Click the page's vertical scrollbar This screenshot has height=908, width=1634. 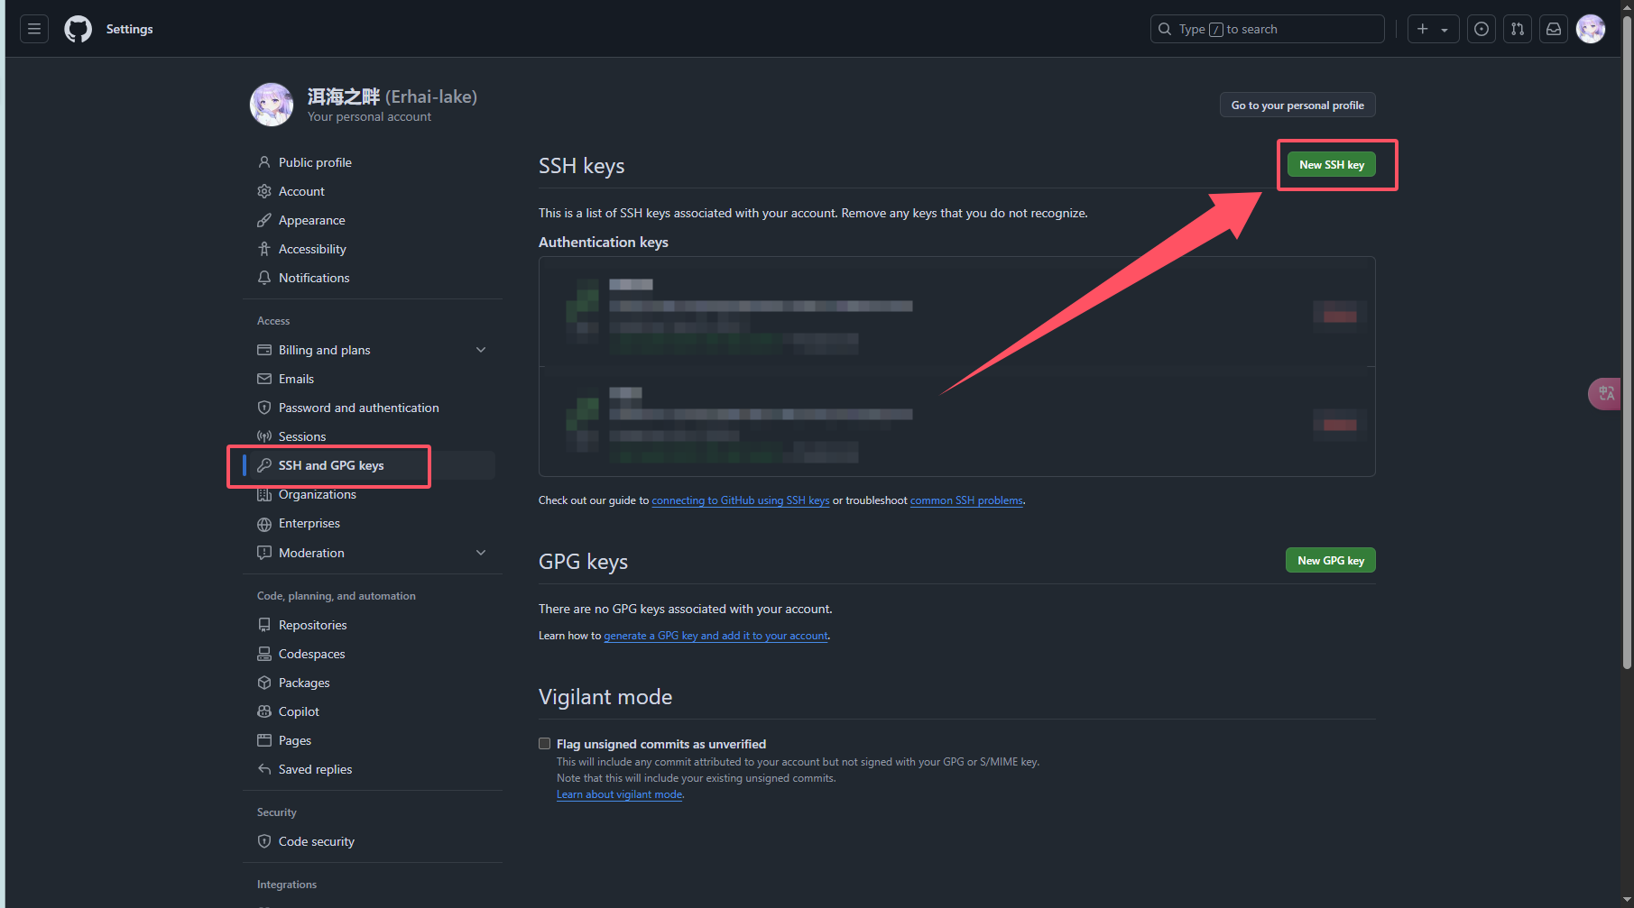1627,361
